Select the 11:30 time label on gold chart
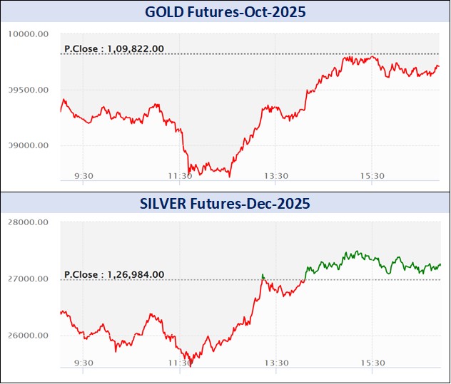Screen dimensions: 451x384 pos(179,176)
